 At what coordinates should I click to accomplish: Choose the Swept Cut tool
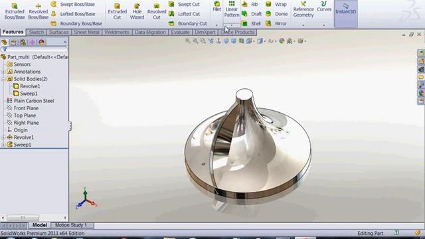[x=184, y=5]
